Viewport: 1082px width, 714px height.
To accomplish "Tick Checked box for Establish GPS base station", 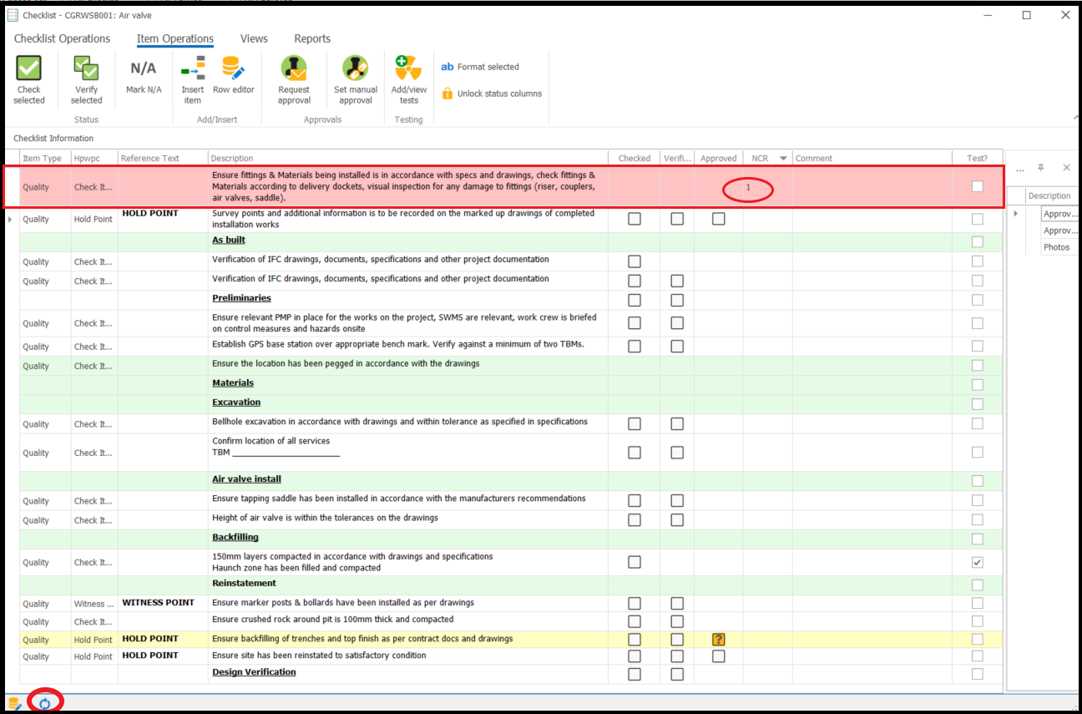I will click(635, 346).
